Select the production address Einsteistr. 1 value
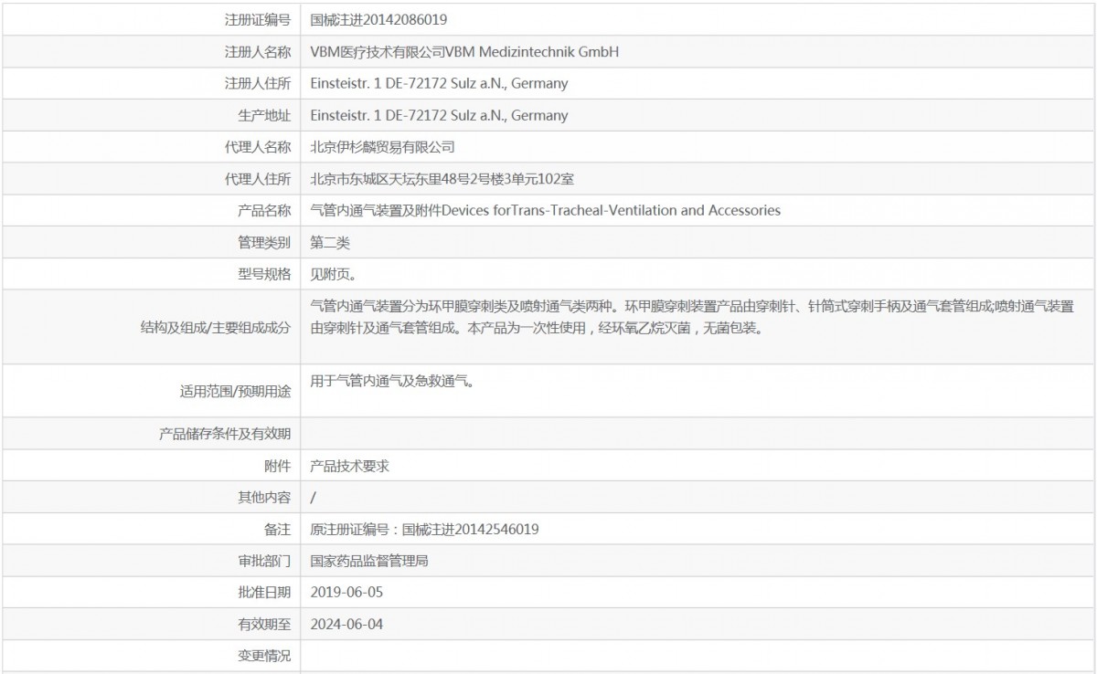 tap(439, 115)
